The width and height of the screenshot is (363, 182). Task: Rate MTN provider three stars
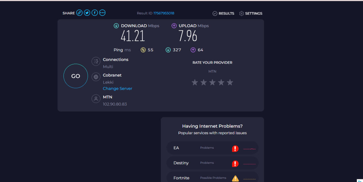pos(212,82)
